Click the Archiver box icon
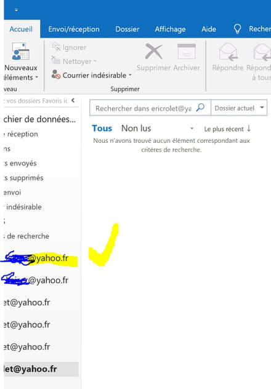The width and height of the screenshot is (271, 389). tap(187, 51)
